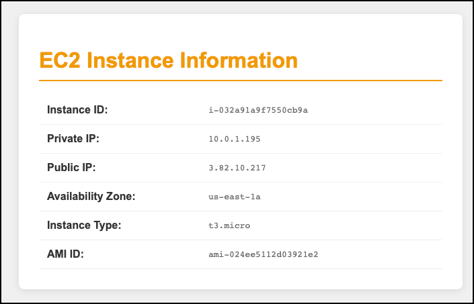The width and height of the screenshot is (474, 304).
Task: Click the 'Availability Zone:' label
Action: point(91,197)
